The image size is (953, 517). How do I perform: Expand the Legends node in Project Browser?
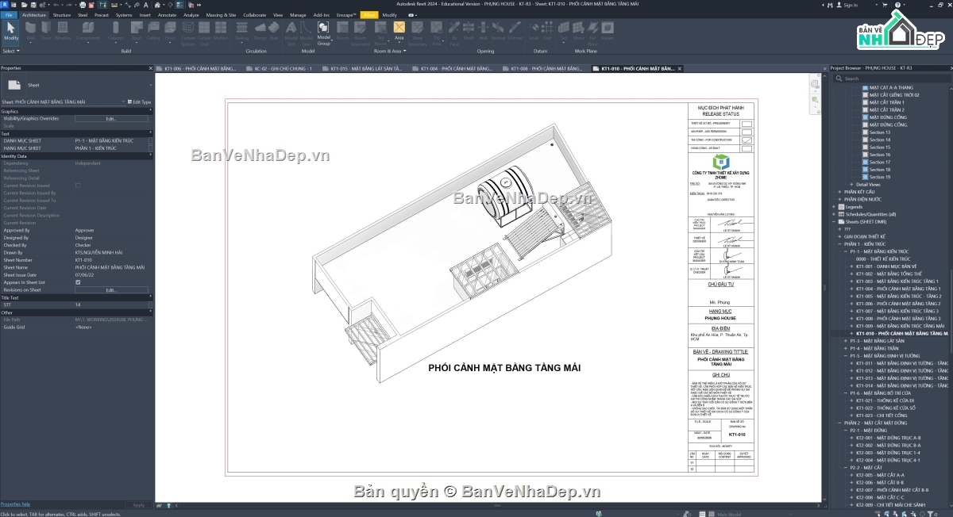[x=834, y=207]
